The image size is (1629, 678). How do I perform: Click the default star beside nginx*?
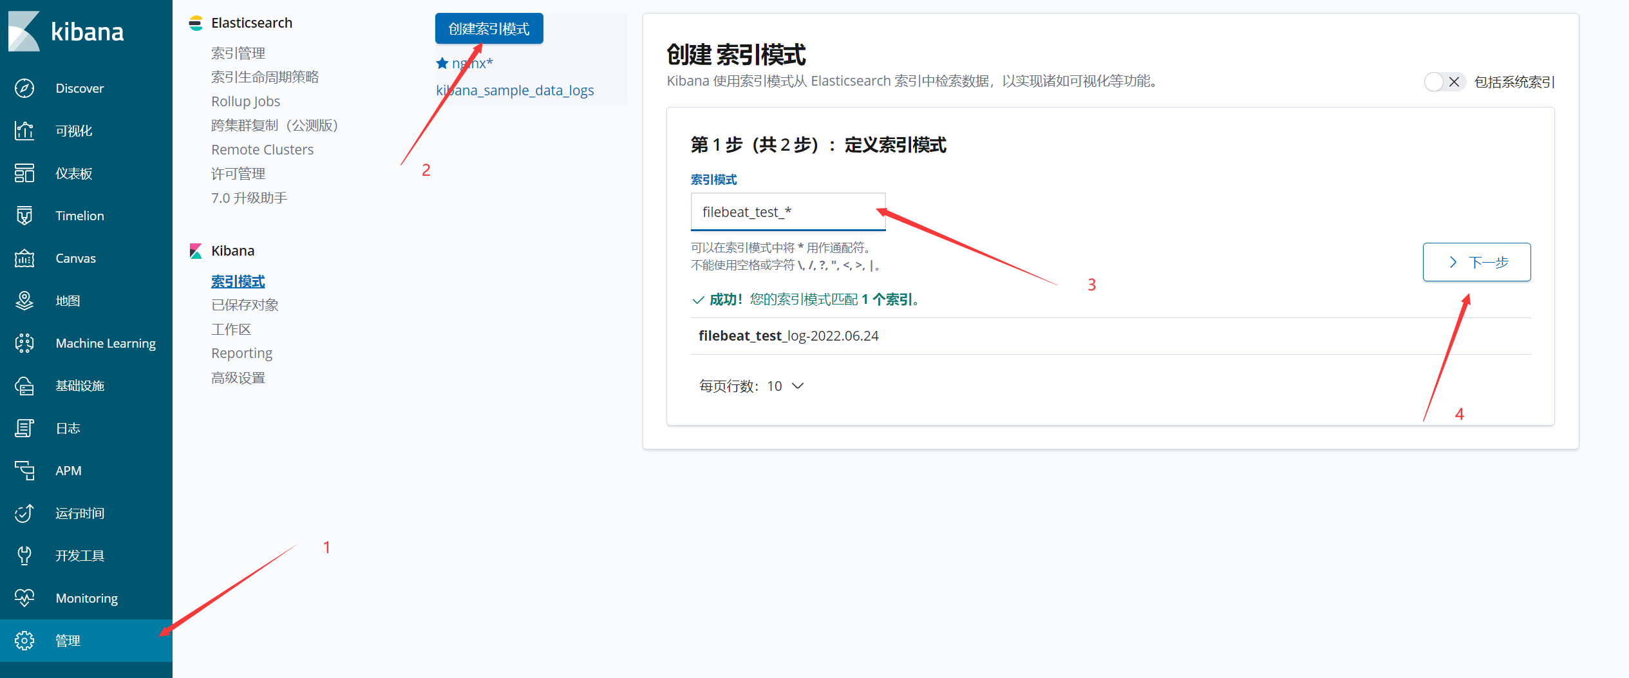click(x=442, y=63)
